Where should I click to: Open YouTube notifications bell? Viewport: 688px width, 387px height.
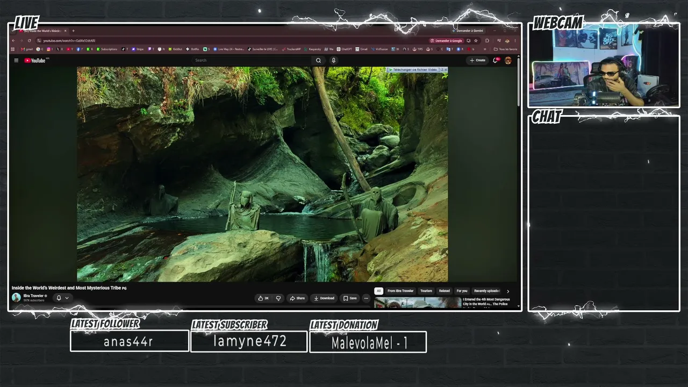[496, 60]
